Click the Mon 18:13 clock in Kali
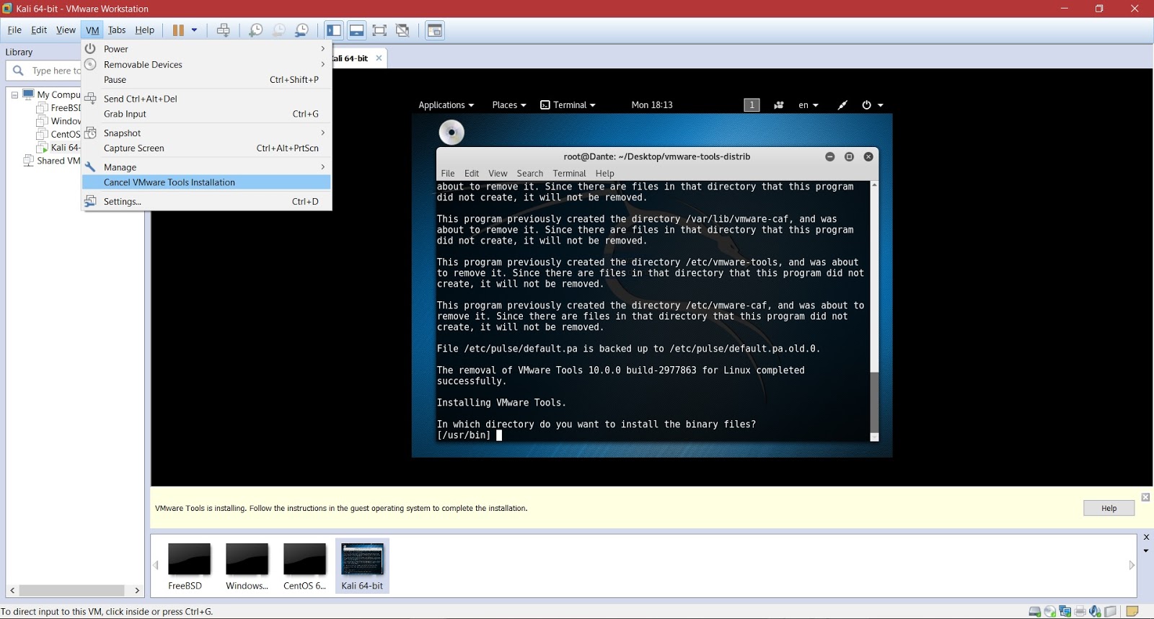Screen dimensions: 1154x619 pos(652,105)
